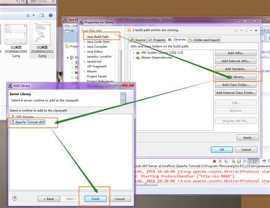Click the Add JARs... button
This screenshot has width=270, height=208.
[235, 53]
